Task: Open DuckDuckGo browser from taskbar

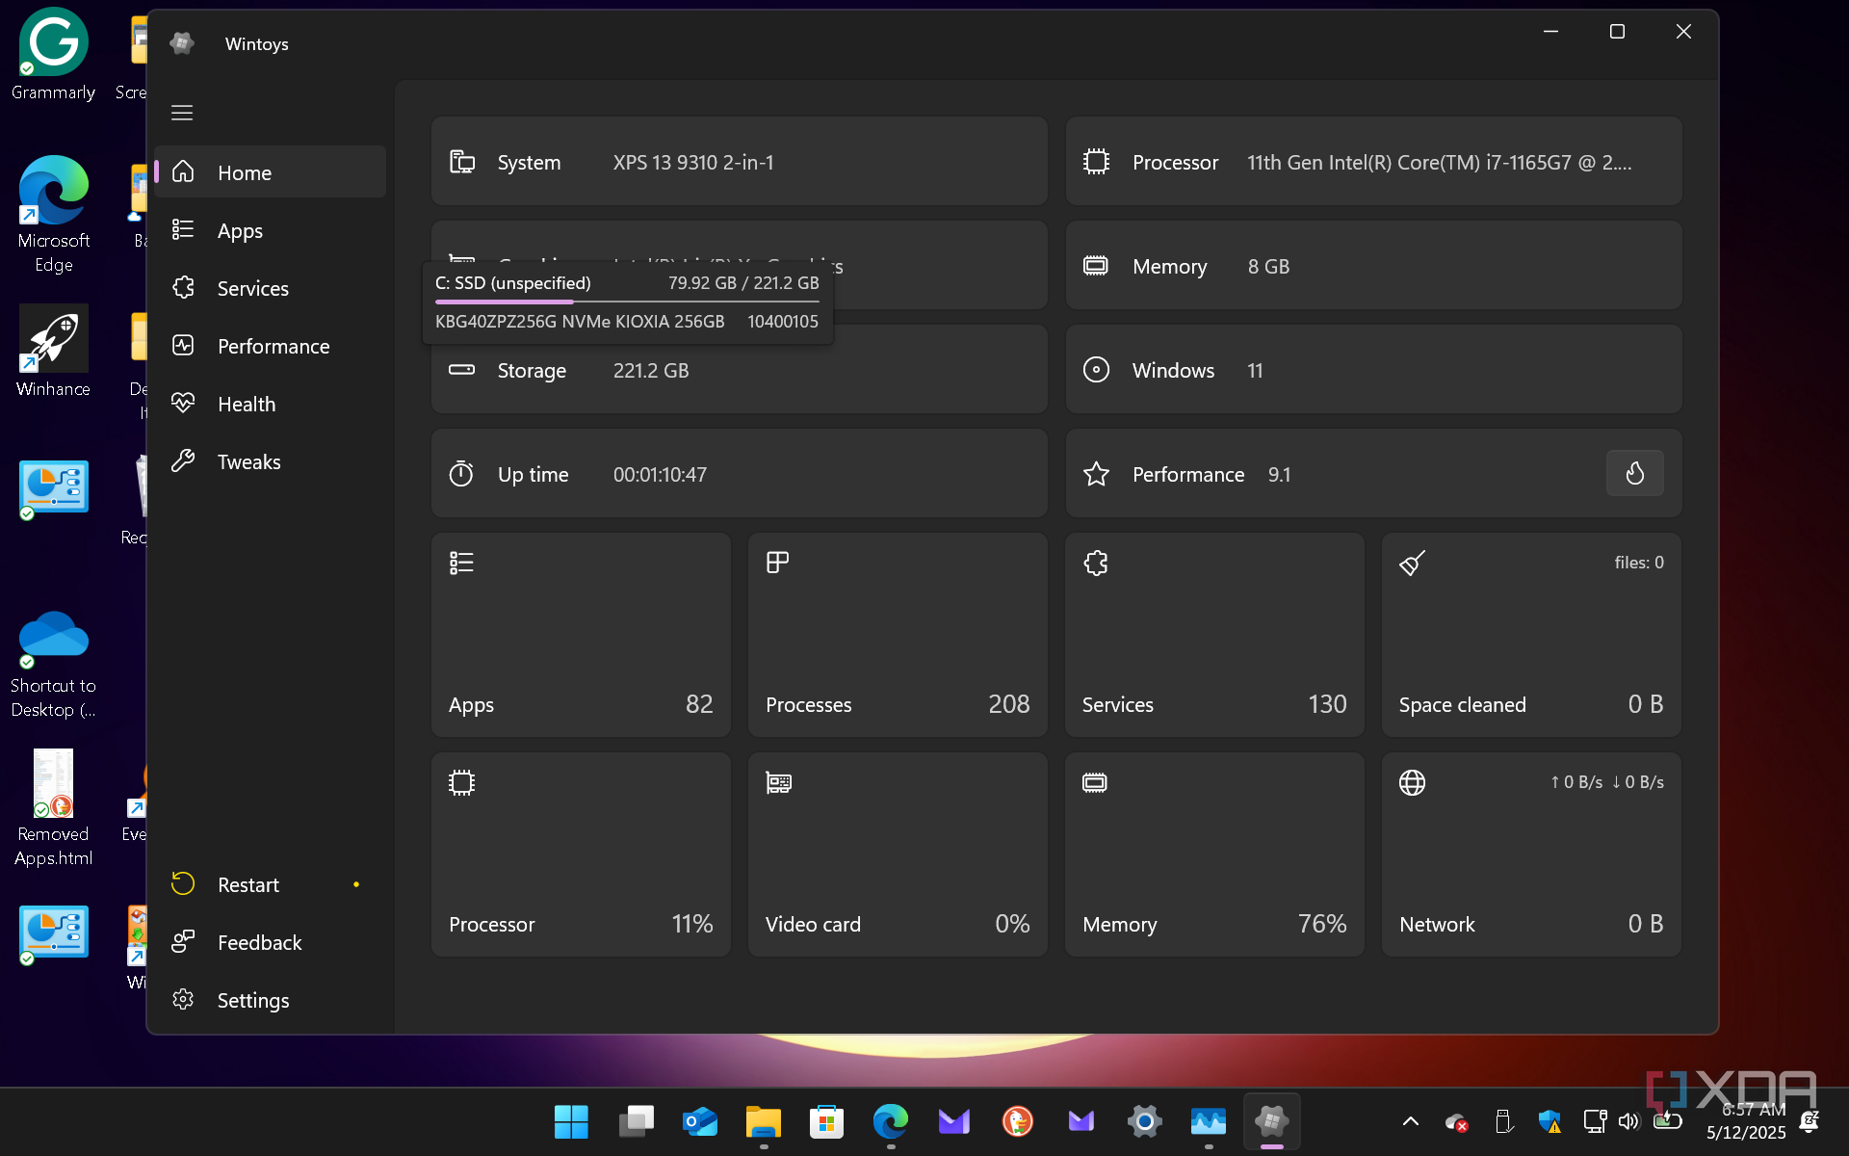Action: pyautogui.click(x=1017, y=1121)
